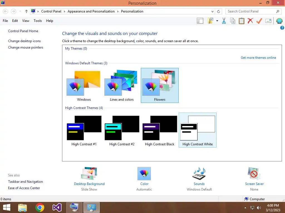Select the Windows theme
The width and height of the screenshot is (285, 213).
coord(84,85)
